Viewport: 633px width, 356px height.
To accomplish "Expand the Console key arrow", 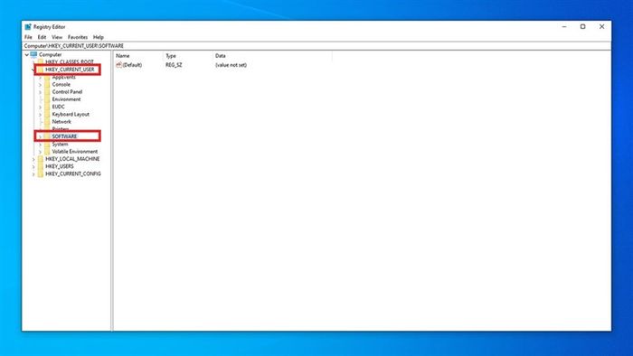I will 40,85.
